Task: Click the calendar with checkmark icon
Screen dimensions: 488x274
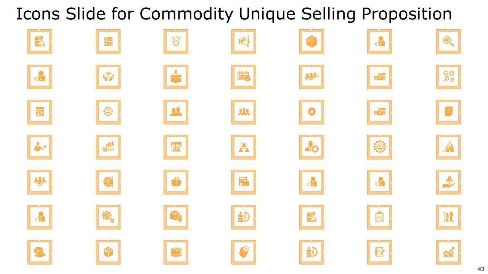Action: (x=244, y=76)
